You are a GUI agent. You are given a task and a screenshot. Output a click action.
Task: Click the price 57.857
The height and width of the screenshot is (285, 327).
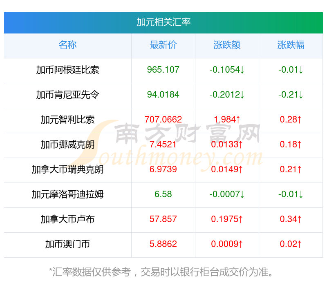point(163,219)
